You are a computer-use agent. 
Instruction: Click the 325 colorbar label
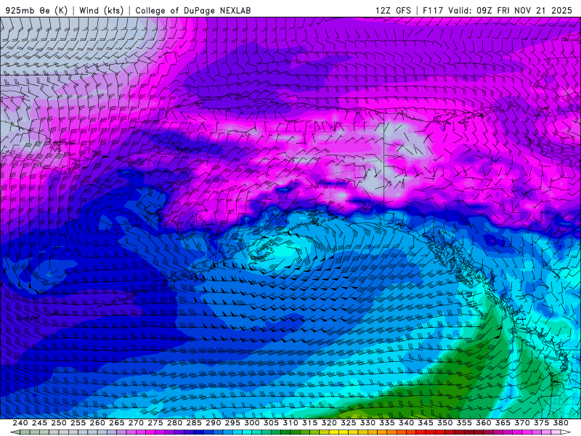[349, 423]
